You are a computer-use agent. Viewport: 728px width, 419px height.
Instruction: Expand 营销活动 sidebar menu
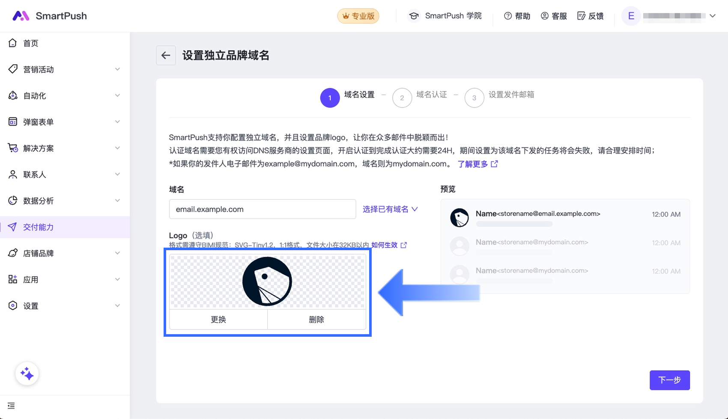tap(64, 69)
